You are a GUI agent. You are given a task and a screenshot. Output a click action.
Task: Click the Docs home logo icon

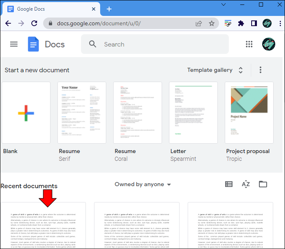point(33,44)
